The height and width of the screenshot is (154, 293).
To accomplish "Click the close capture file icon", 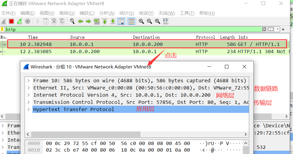I will click(x=54, y=22).
